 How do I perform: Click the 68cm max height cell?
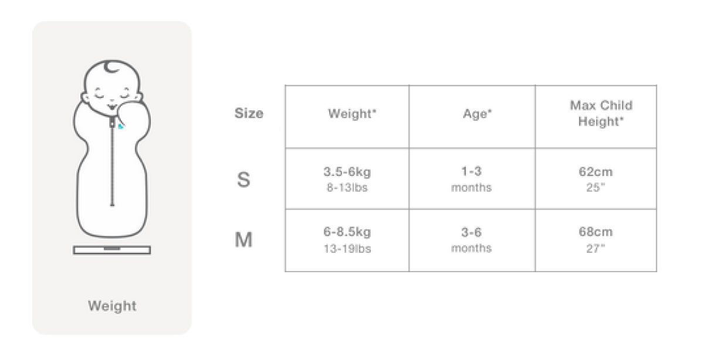pyautogui.click(x=595, y=239)
